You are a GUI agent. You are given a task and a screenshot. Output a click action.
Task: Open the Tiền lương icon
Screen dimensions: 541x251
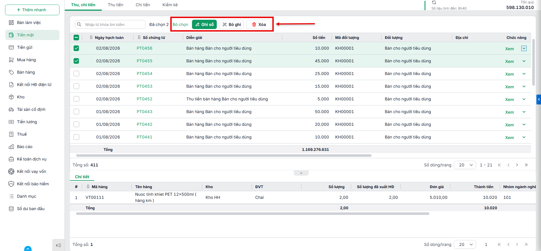point(11,122)
